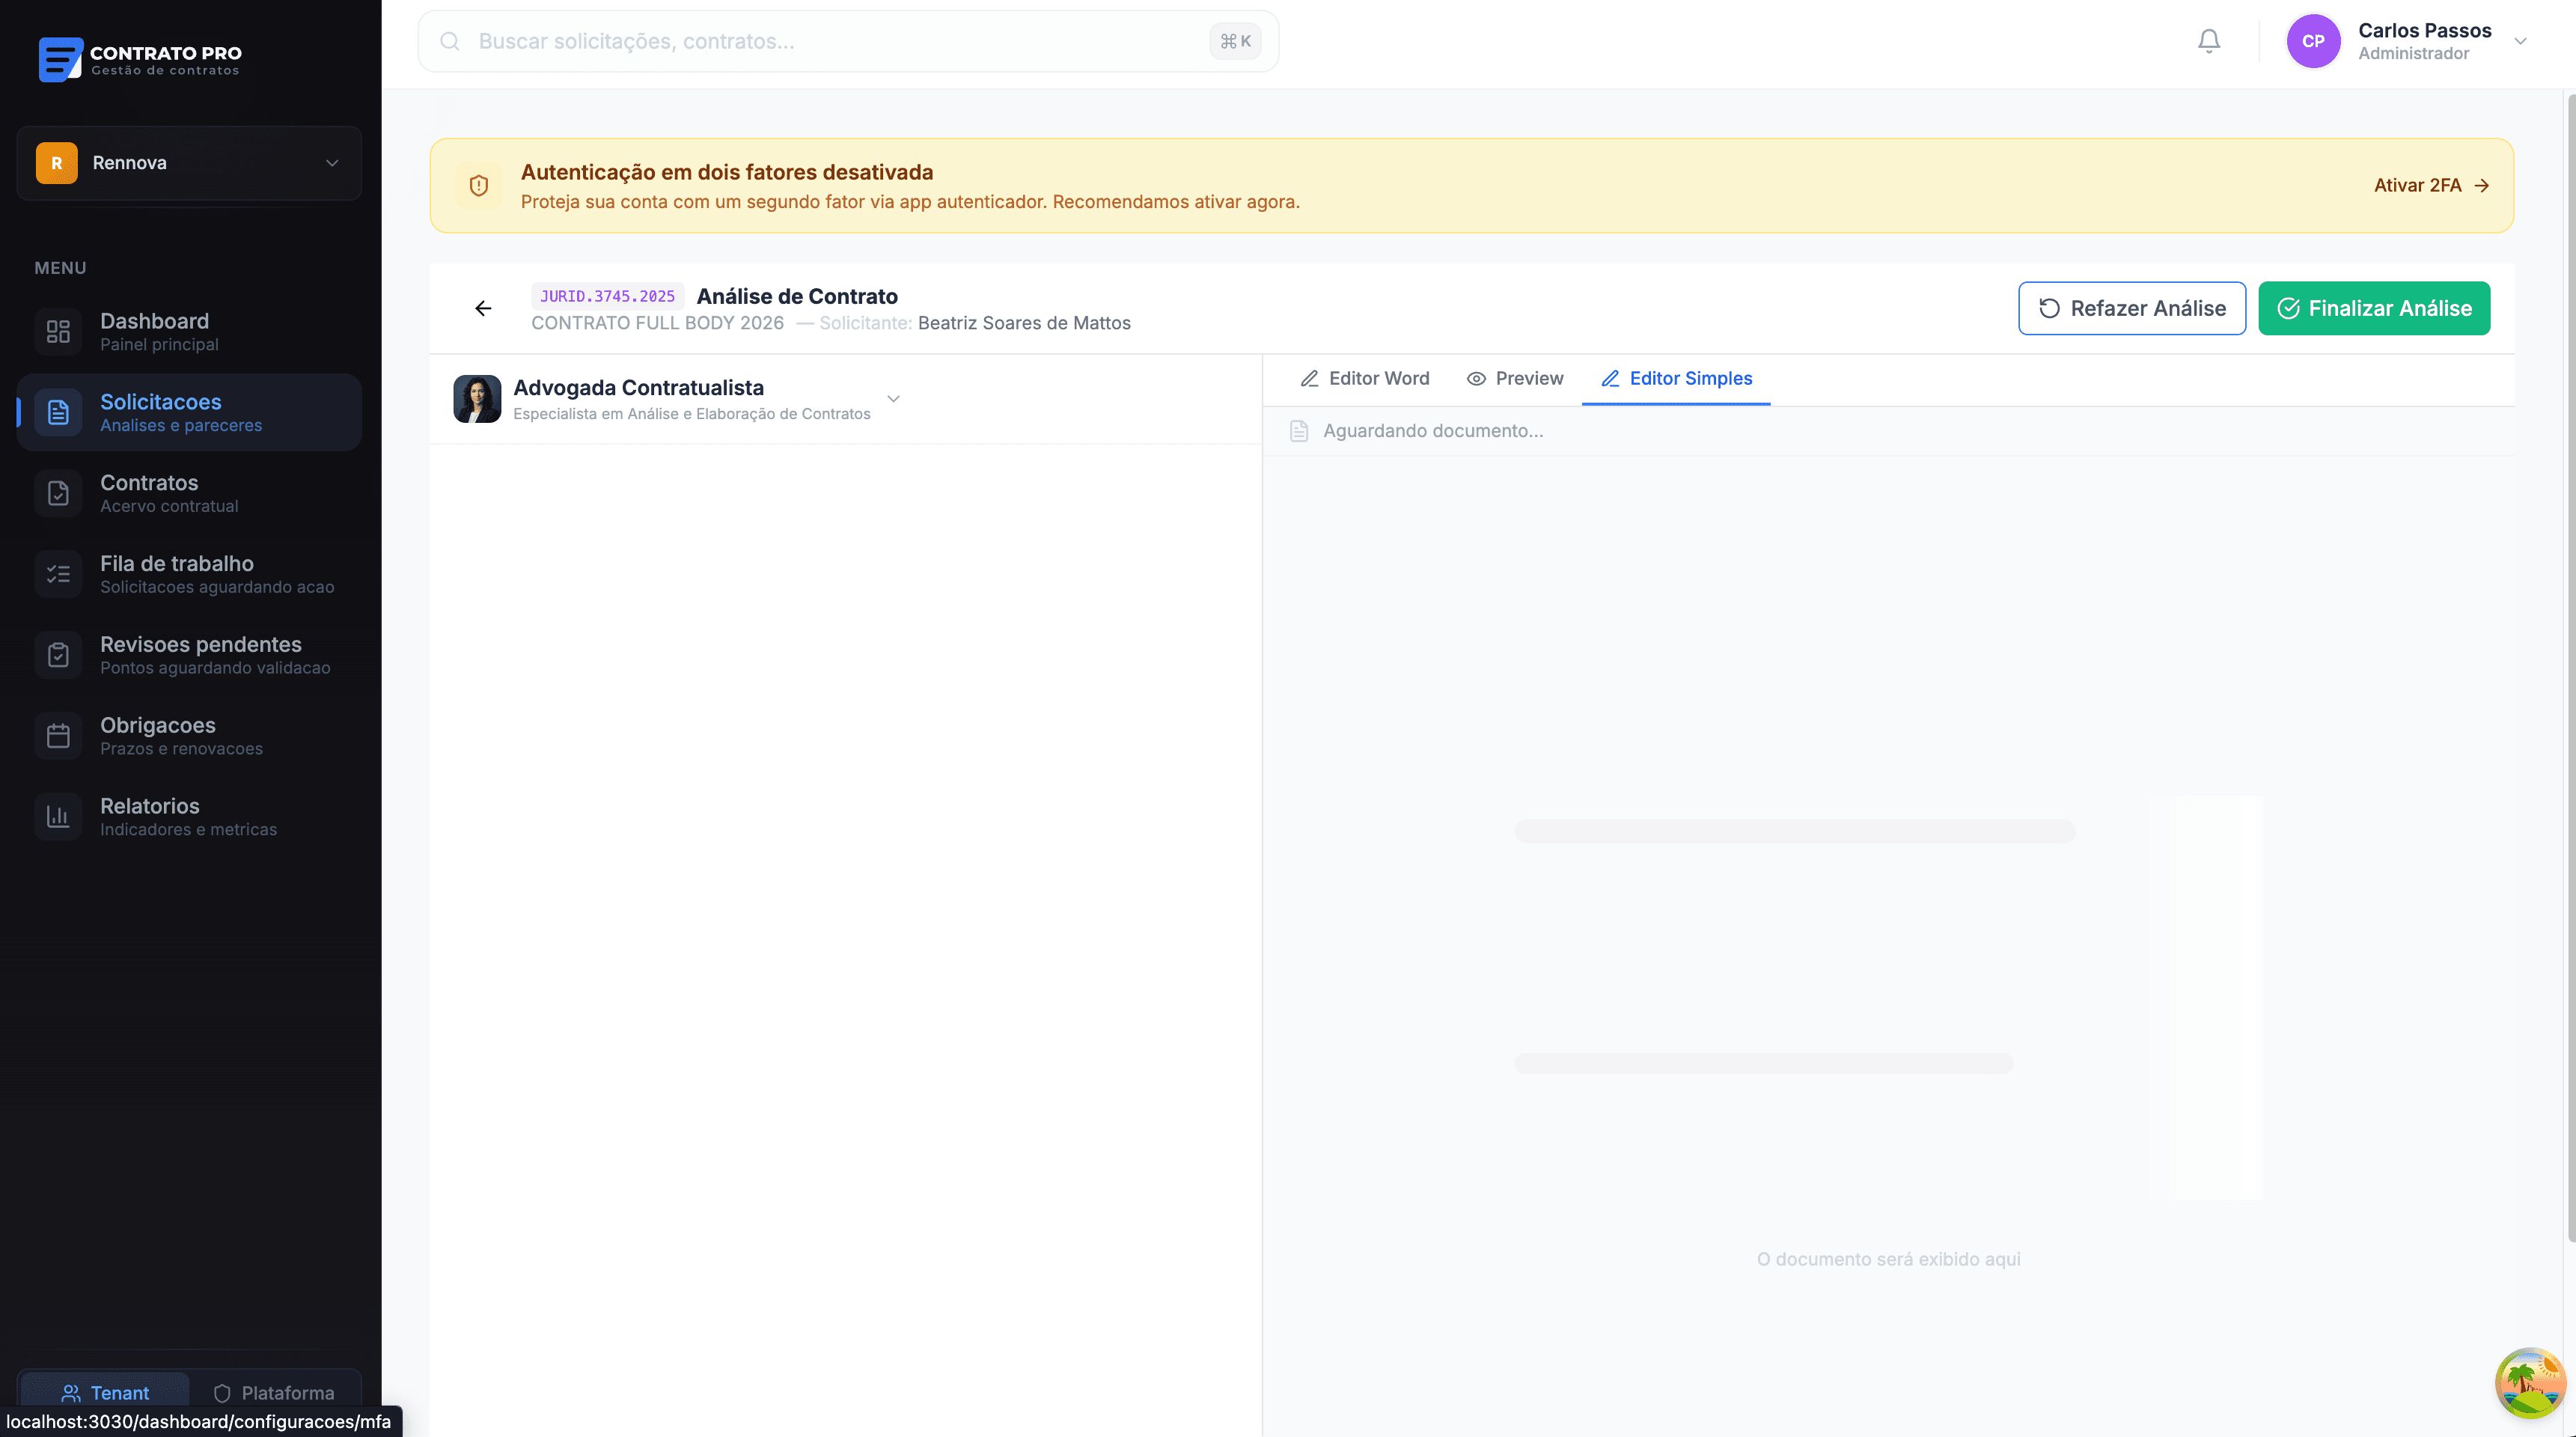Click the Carlos Passos name label
Image resolution: width=2576 pixels, height=1437 pixels.
(2424, 30)
